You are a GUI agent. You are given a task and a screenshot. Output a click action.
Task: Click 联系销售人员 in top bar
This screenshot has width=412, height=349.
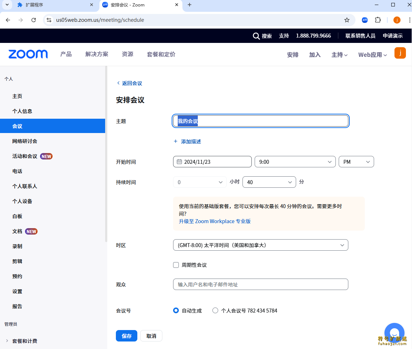click(360, 36)
